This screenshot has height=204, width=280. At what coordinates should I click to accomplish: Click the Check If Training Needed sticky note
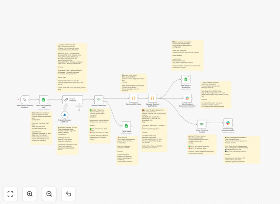pos(202,145)
